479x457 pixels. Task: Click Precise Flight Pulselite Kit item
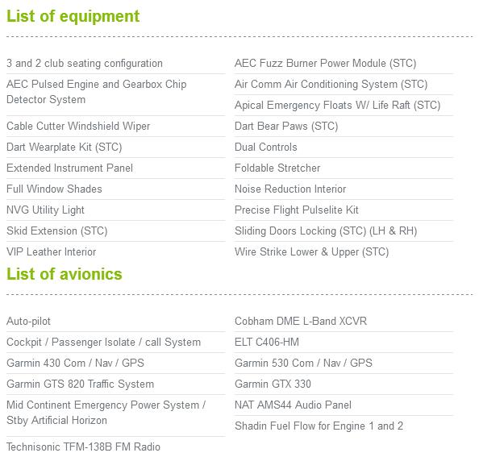tap(296, 210)
